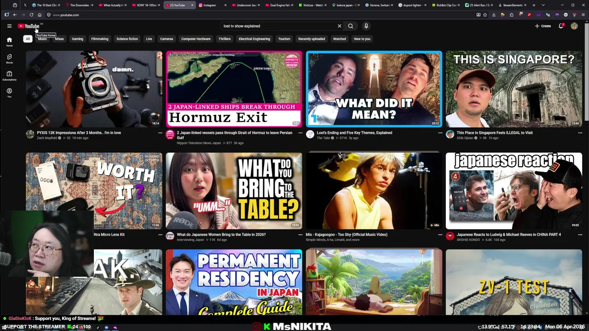Open the Japanese reaction thumbnail
This screenshot has width=589, height=331.
click(514, 191)
